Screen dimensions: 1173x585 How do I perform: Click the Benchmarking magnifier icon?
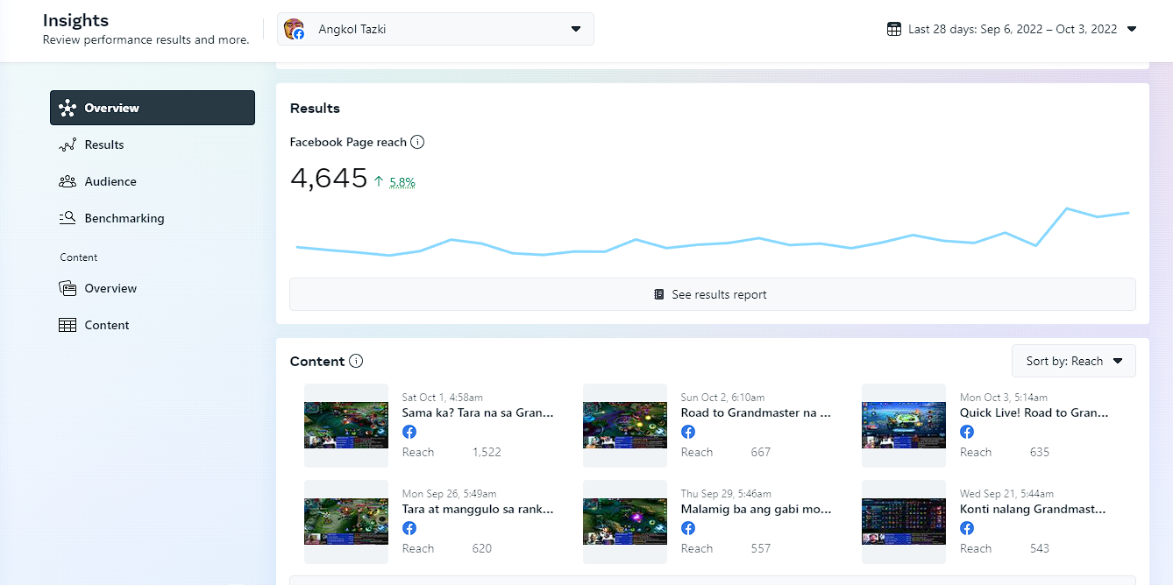click(68, 218)
